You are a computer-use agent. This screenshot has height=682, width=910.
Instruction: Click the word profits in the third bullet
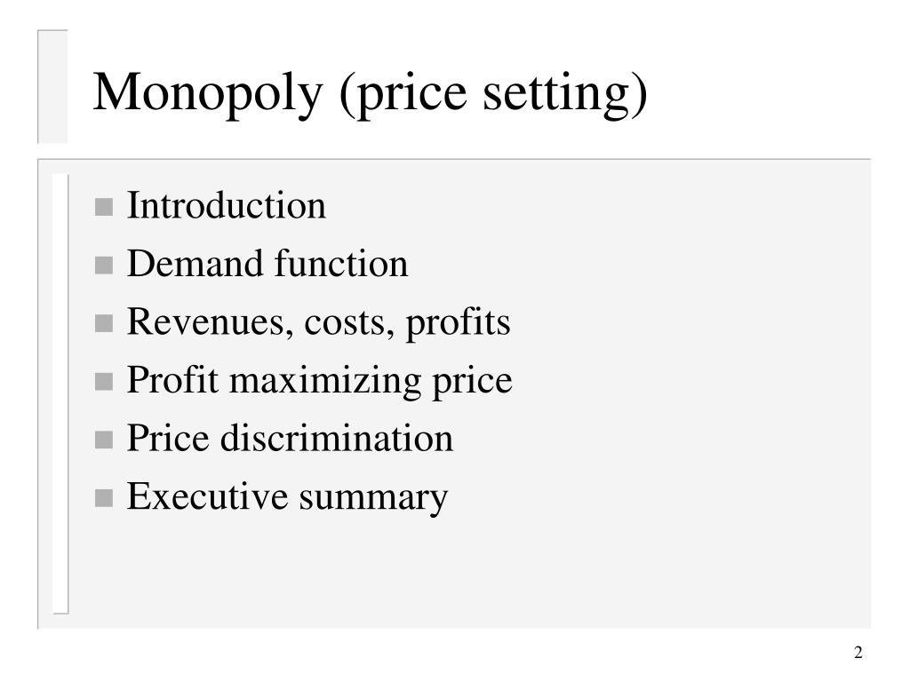458,323
